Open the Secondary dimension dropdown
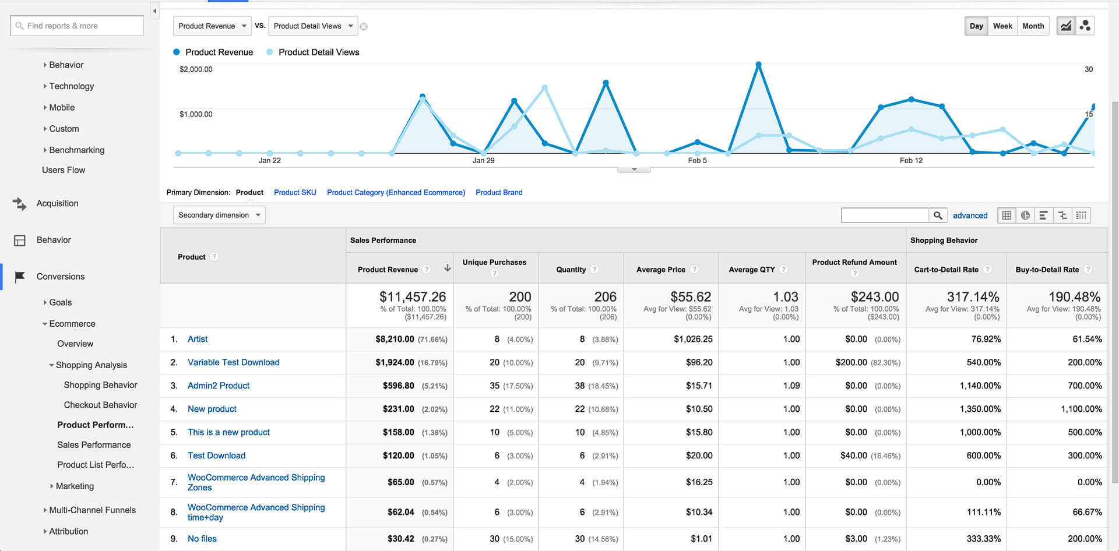Viewport: 1119px width, 551px height. coord(219,215)
